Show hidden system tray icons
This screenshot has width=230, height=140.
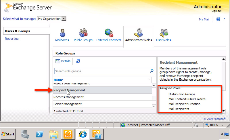point(222,134)
